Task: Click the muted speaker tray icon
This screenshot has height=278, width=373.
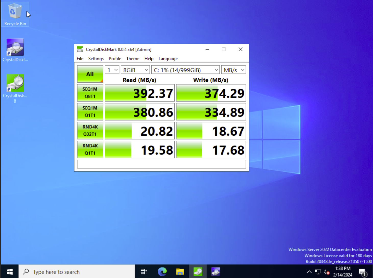Action: [x=326, y=272]
